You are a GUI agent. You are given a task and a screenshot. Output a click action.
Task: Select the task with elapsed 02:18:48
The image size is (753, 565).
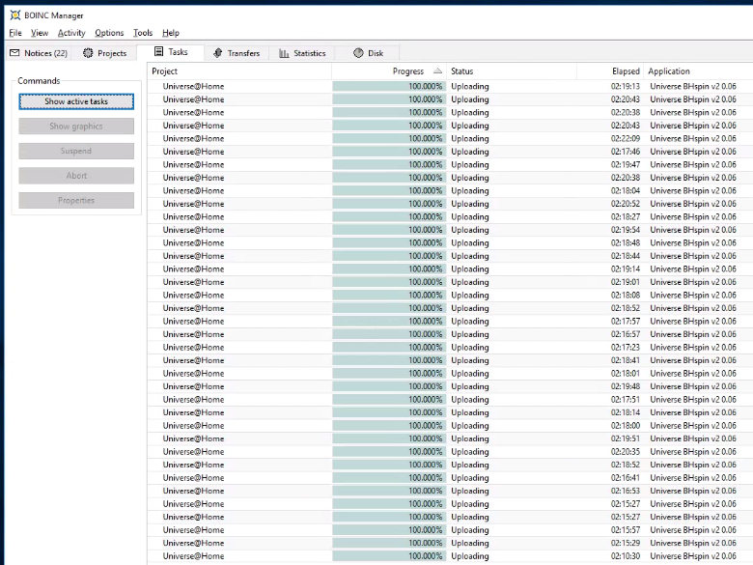[x=450, y=242]
